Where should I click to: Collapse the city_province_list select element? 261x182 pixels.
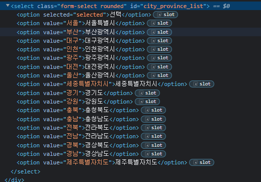tap(8, 6)
